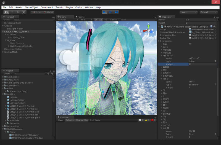The image size is (221, 145).
Task: Open the Default layout dropdown
Action: pyautogui.click(x=209, y=12)
